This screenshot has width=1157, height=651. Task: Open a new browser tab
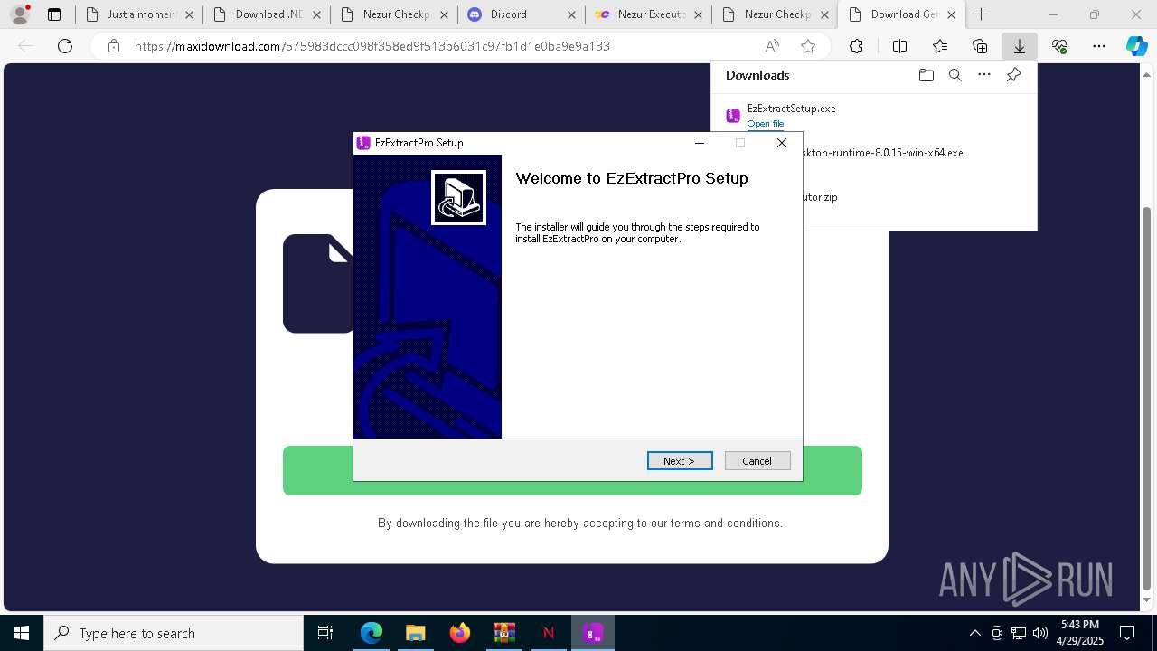tap(981, 14)
